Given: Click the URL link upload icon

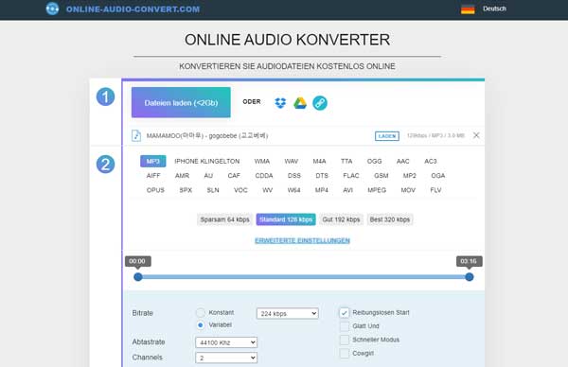Looking at the screenshot, I should pyautogui.click(x=320, y=103).
